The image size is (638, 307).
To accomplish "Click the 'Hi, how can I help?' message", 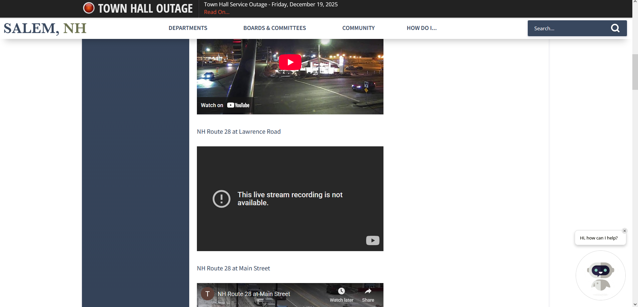I will pyautogui.click(x=599, y=238).
